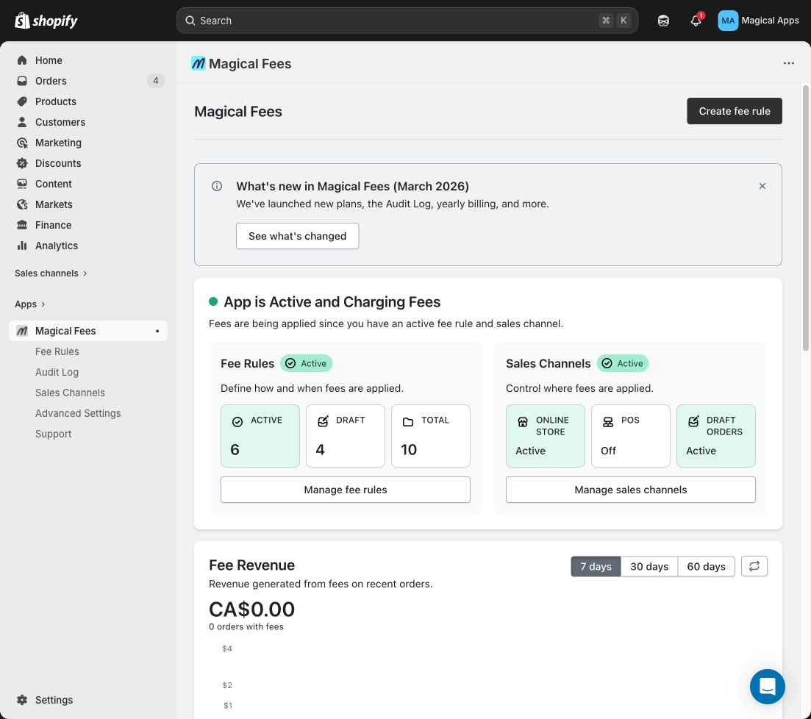Toggle the Online Store channel card

pos(545,435)
